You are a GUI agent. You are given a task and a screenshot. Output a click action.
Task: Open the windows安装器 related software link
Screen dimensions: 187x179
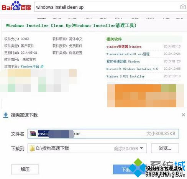[124, 47]
